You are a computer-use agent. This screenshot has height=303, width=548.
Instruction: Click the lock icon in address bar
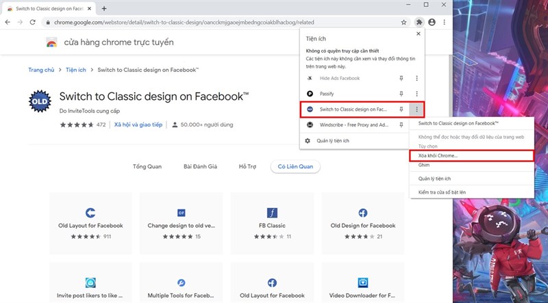48,23
